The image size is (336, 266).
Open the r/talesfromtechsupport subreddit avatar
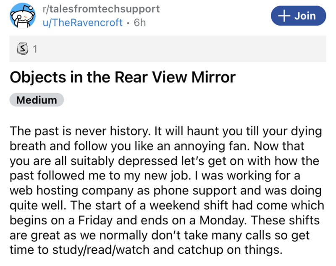pos(22,16)
